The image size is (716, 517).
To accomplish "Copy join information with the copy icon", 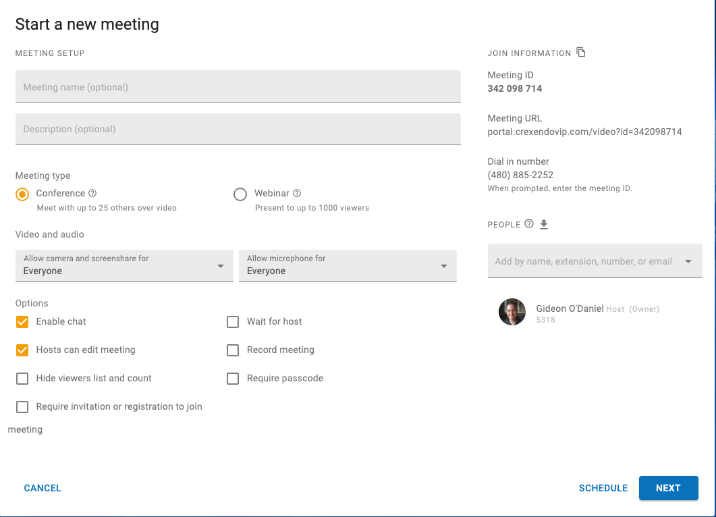I will 581,52.
